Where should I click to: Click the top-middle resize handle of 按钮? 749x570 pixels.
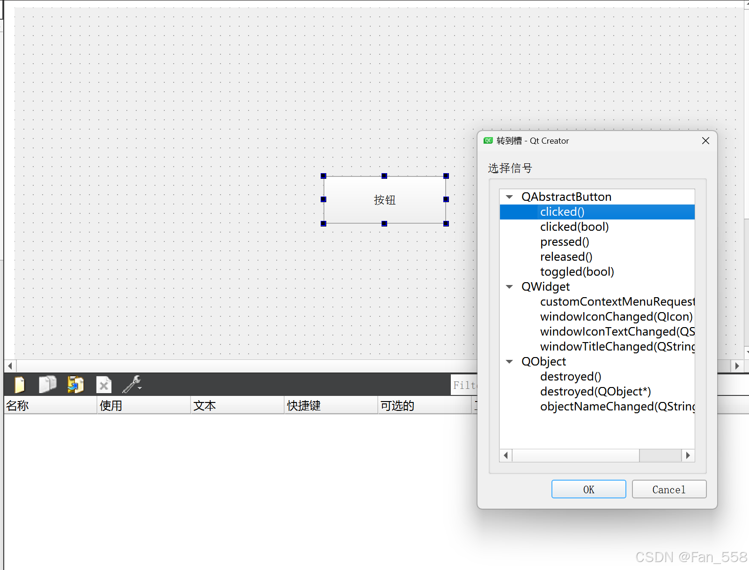384,176
